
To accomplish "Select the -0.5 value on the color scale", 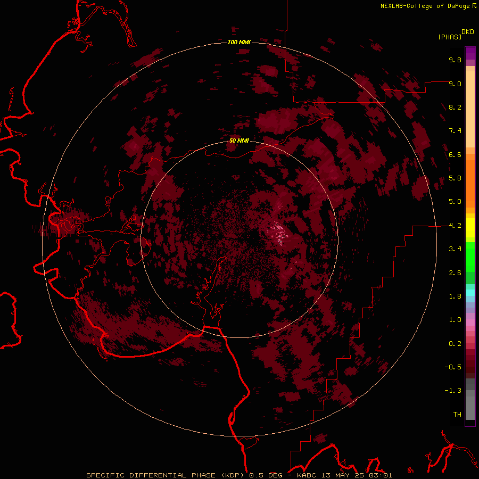I will pos(453,367).
